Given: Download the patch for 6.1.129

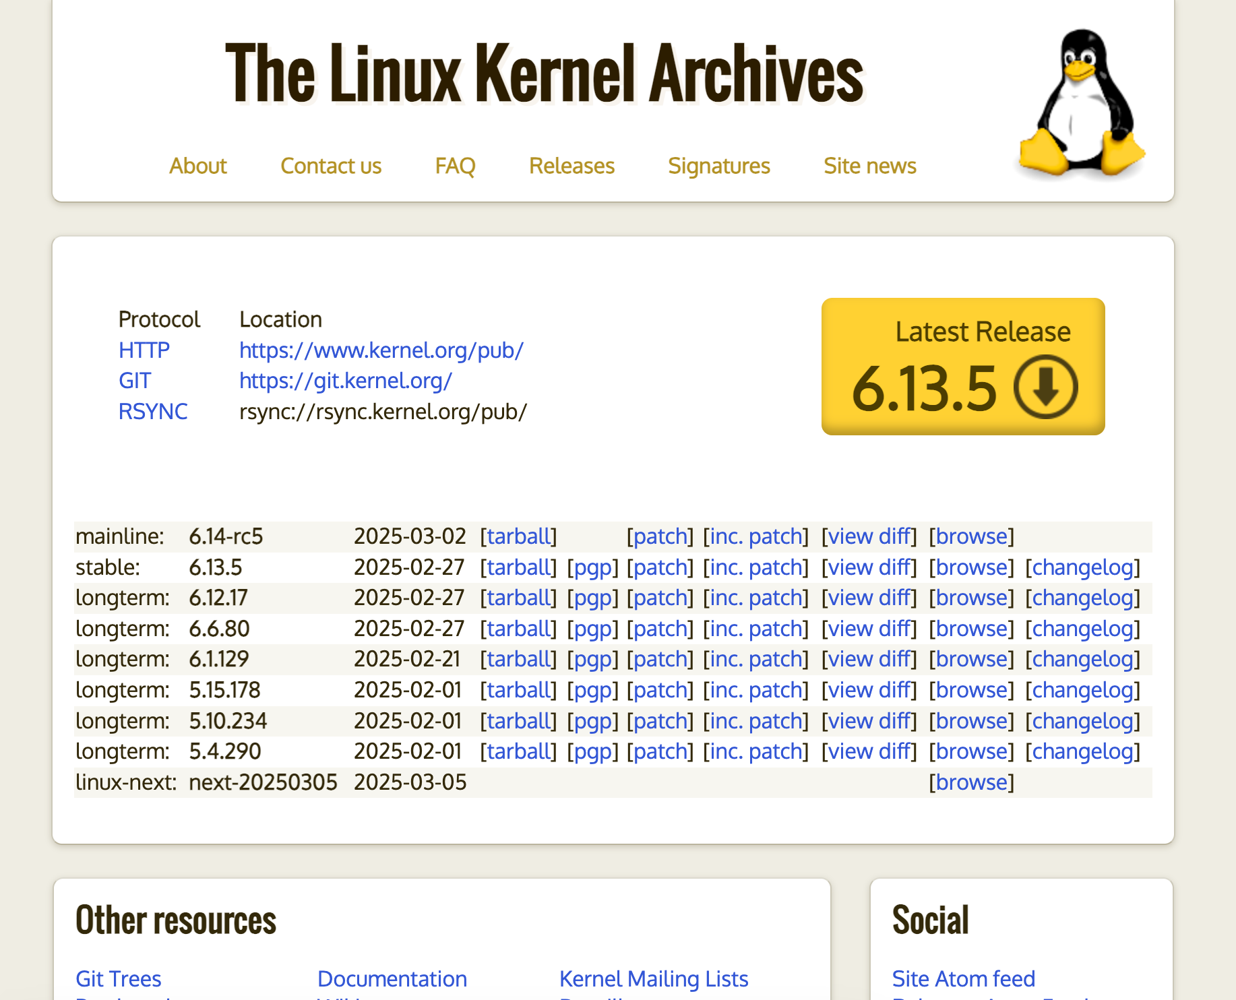Looking at the screenshot, I should 660,659.
